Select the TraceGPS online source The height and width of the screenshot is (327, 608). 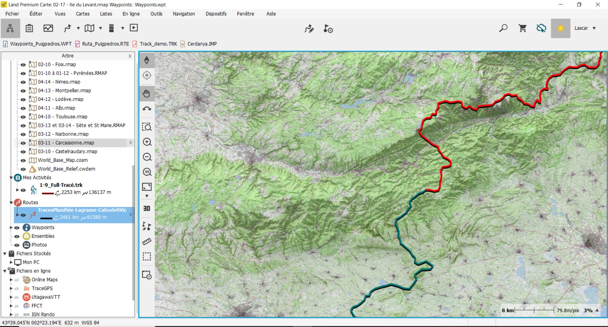[x=42, y=288]
